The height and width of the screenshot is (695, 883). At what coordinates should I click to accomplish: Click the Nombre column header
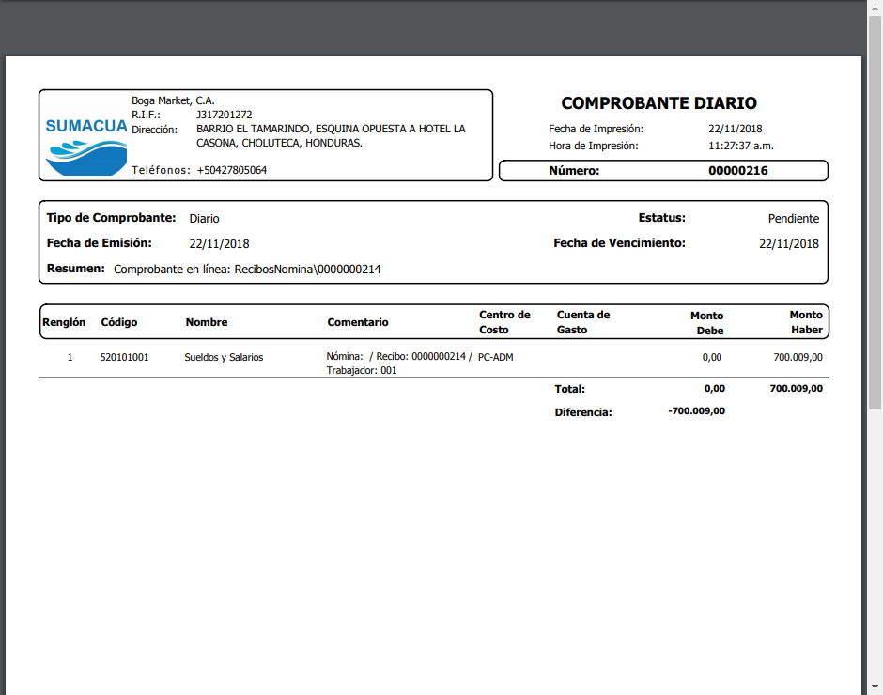pyautogui.click(x=207, y=322)
